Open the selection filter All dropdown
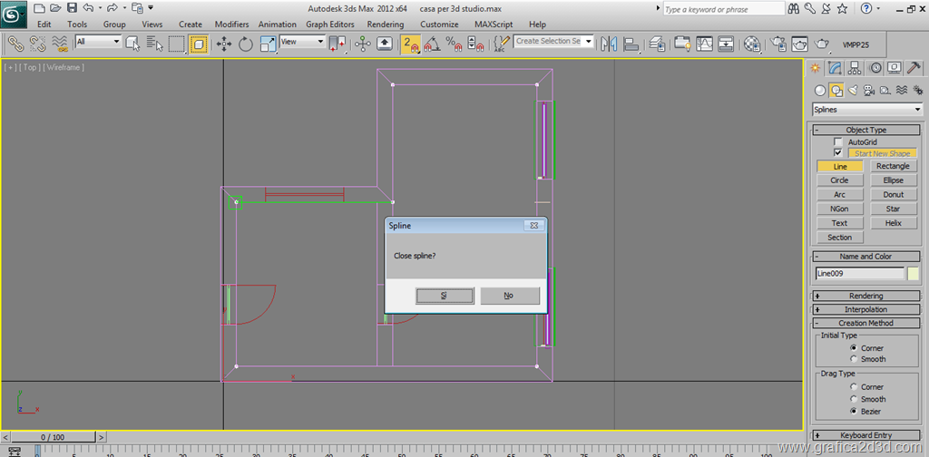Viewport: 929px width, 457px height. click(x=98, y=42)
